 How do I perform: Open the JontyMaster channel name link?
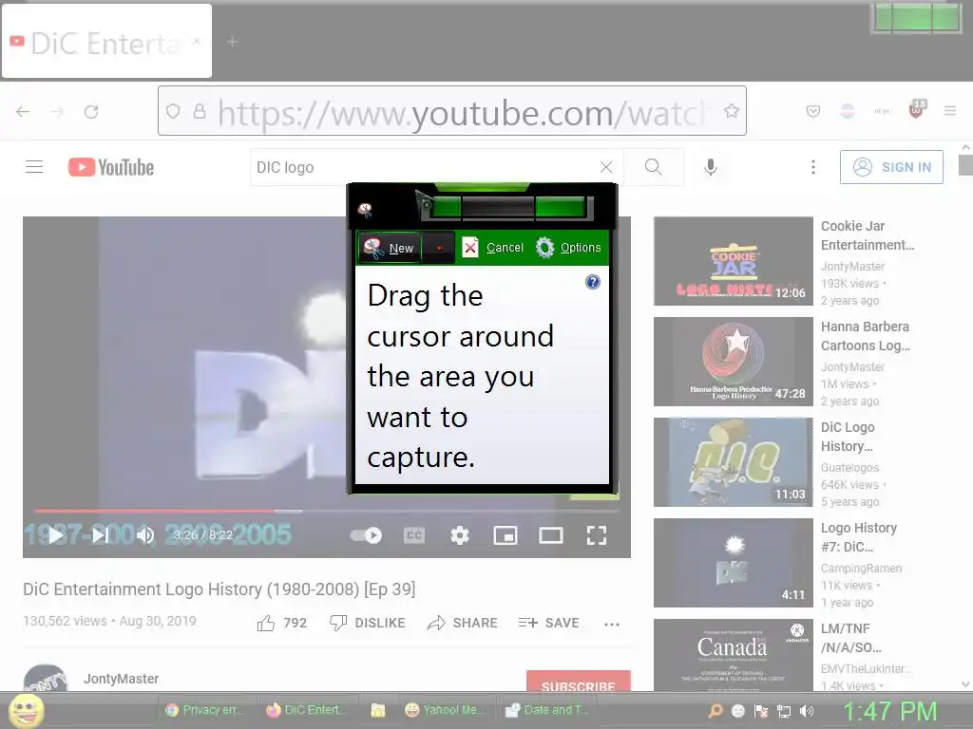(x=121, y=679)
